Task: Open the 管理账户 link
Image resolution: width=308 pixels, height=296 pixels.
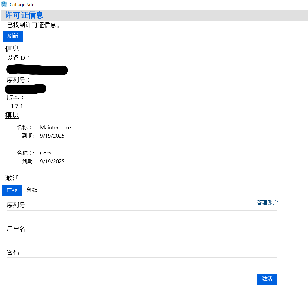Action: coord(267,202)
